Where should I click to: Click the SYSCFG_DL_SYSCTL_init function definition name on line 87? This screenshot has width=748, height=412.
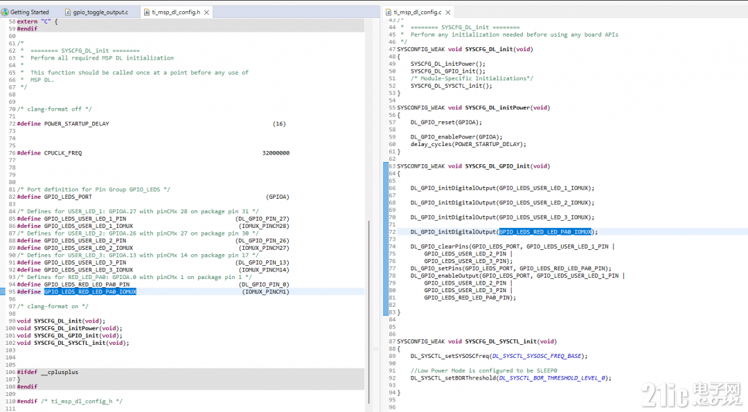point(499,341)
